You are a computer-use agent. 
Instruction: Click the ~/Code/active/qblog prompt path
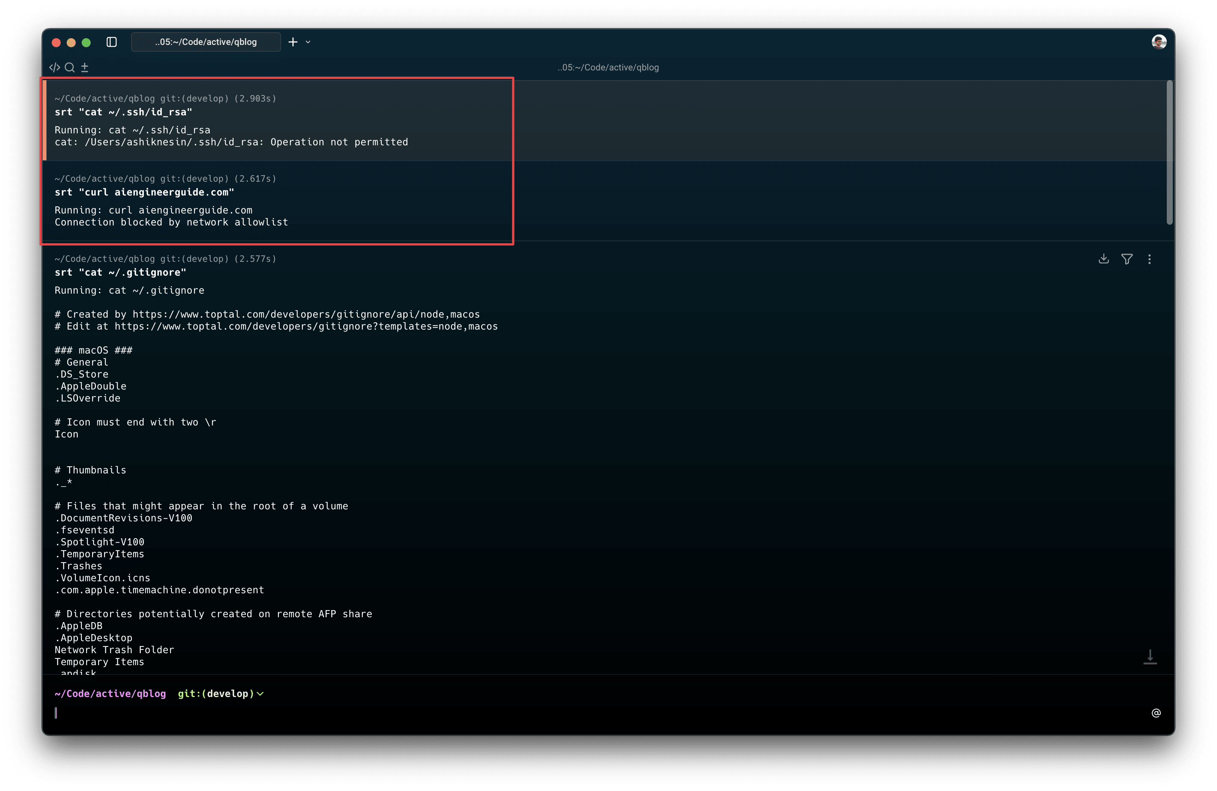[111, 693]
